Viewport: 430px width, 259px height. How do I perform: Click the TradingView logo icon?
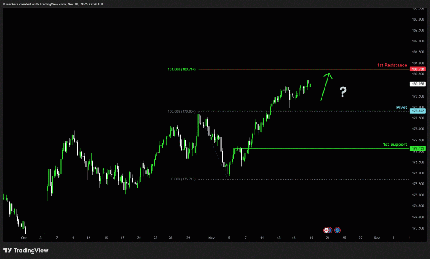pos(8,251)
